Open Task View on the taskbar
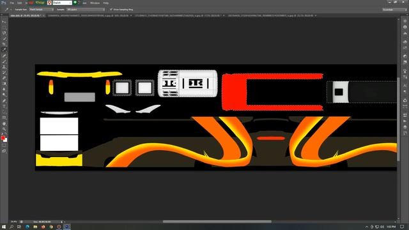Screen dimensions: 409x230 click(19, 227)
